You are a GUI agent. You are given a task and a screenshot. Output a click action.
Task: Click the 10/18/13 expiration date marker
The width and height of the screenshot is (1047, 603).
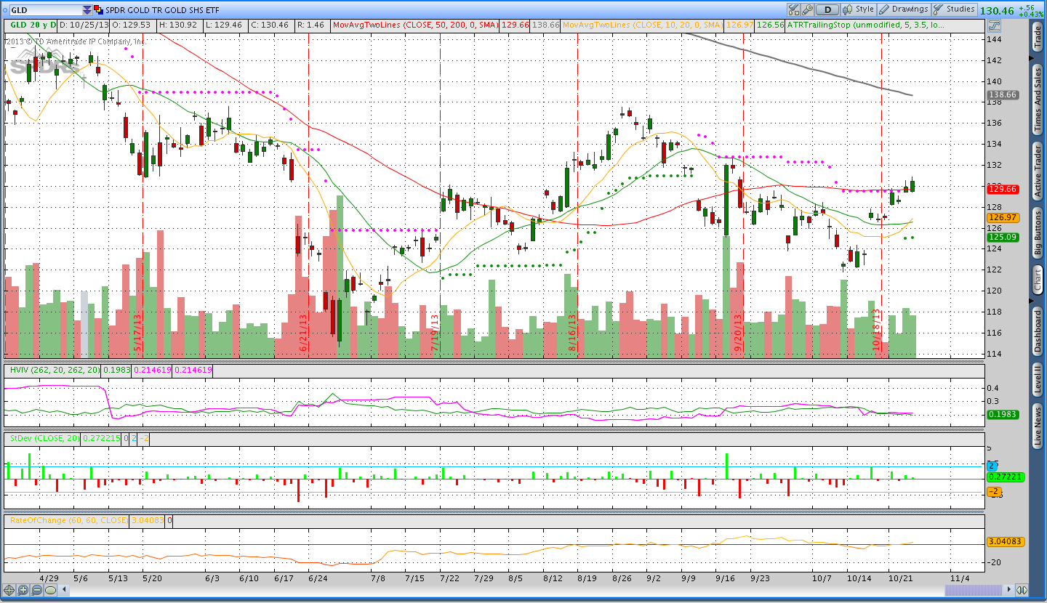[877, 331]
